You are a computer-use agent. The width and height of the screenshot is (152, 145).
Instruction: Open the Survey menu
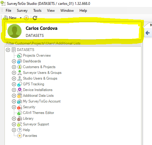click(22, 11)
